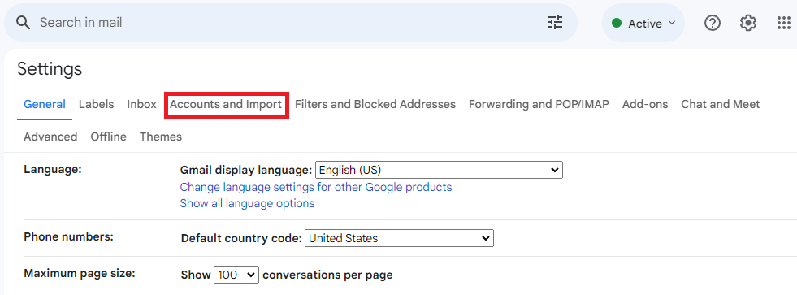This screenshot has width=797, height=295.
Task: Open the Offline tab
Action: click(x=108, y=137)
